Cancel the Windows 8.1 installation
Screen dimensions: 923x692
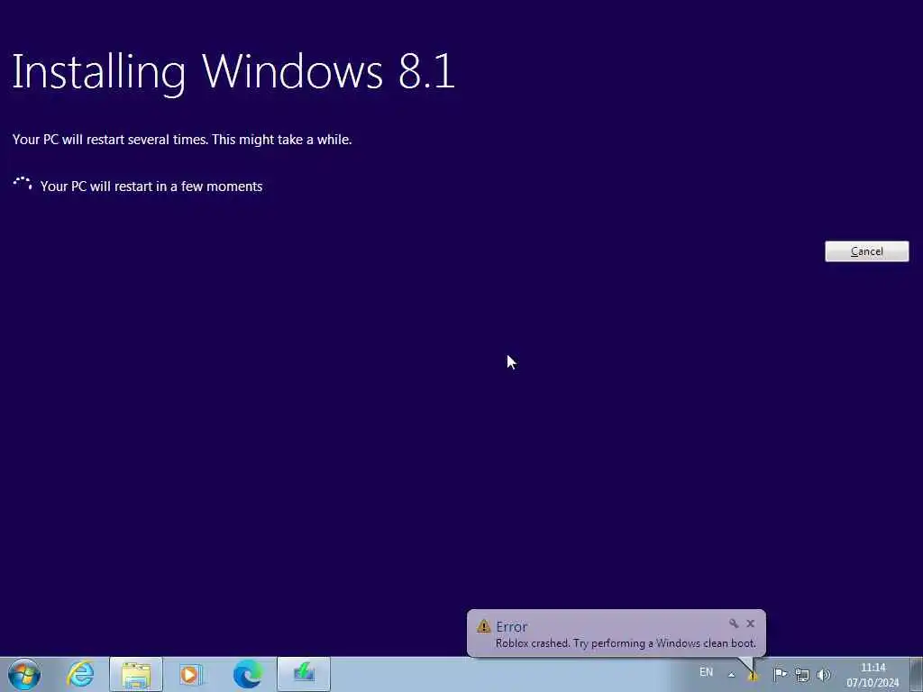[866, 251]
